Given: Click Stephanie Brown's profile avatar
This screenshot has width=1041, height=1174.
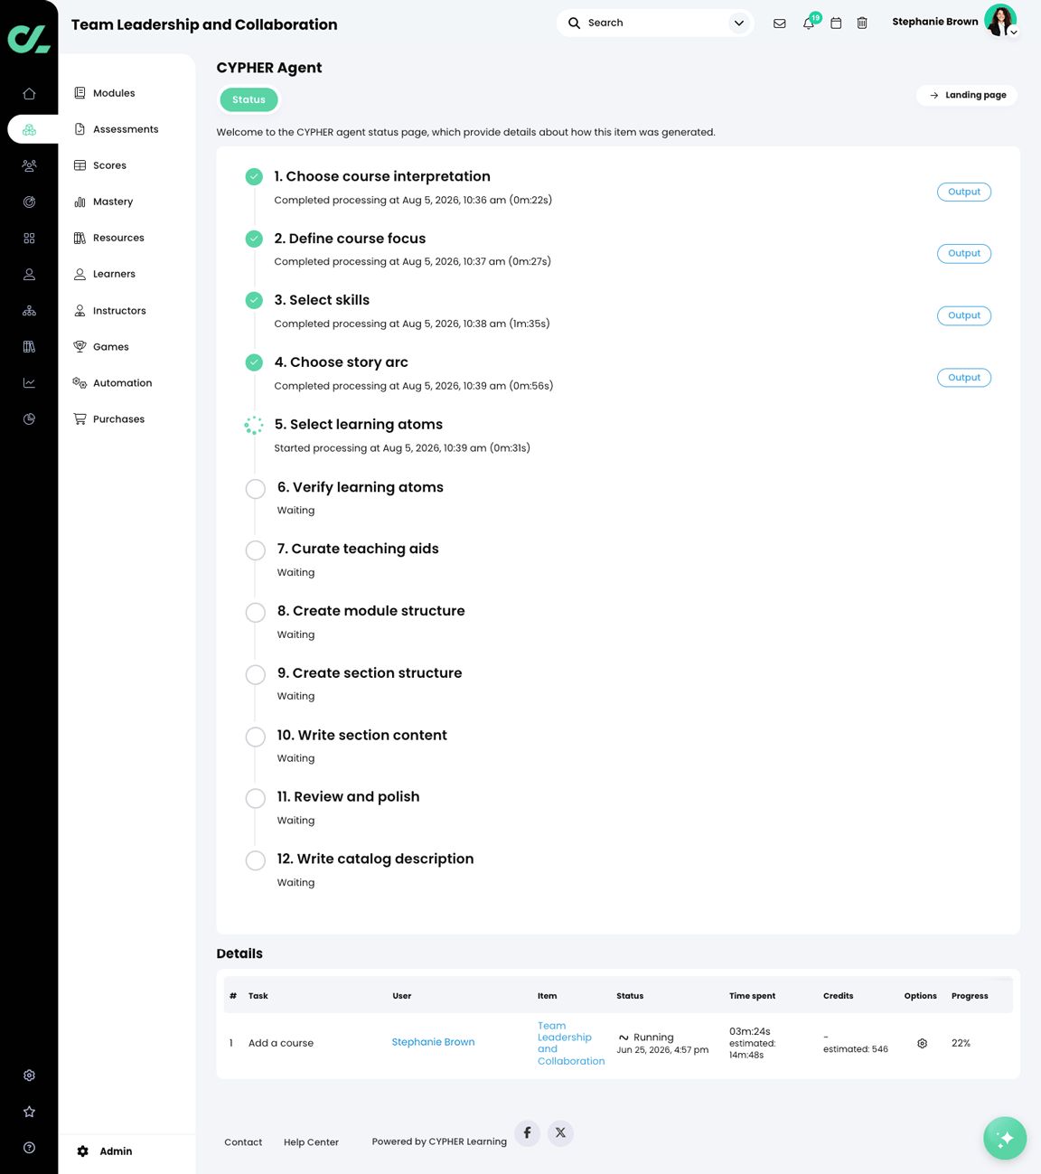Looking at the screenshot, I should pos(1000,20).
